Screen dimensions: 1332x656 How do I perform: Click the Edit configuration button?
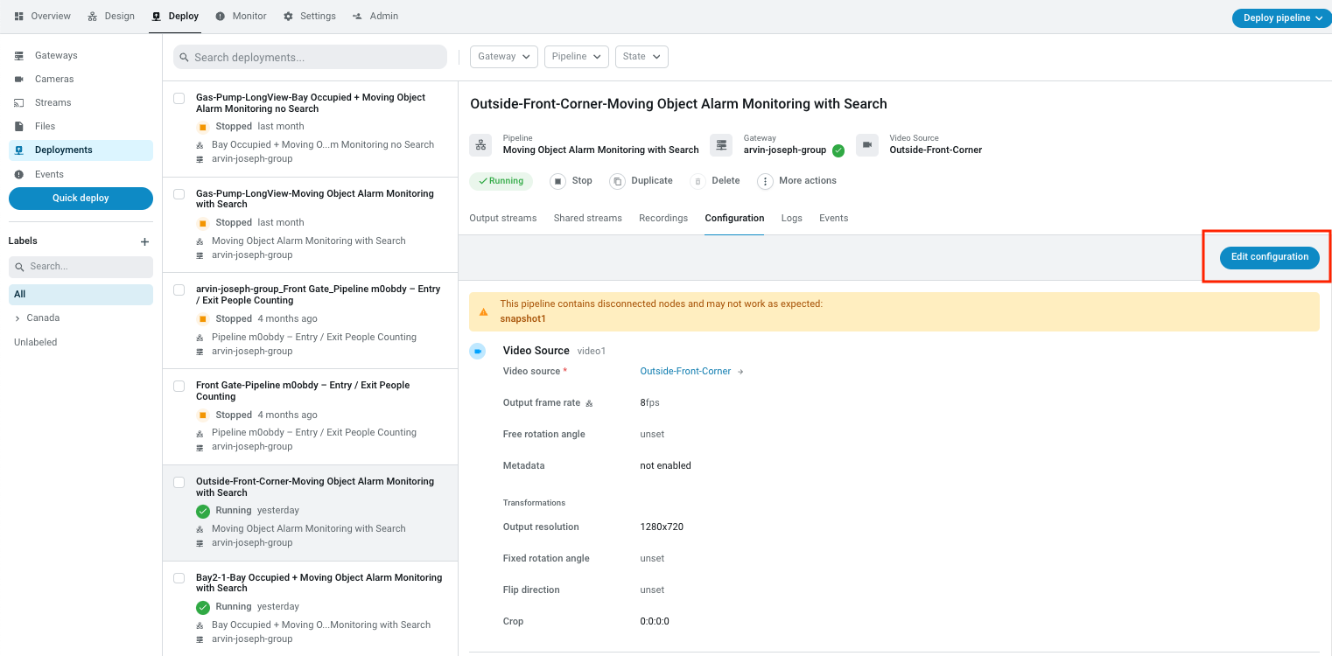click(x=1270, y=257)
